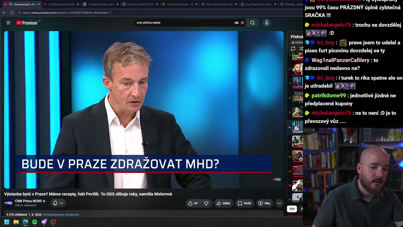The image size is (403, 227).
Task: Open more actions three-dot menu
Action: (279, 203)
